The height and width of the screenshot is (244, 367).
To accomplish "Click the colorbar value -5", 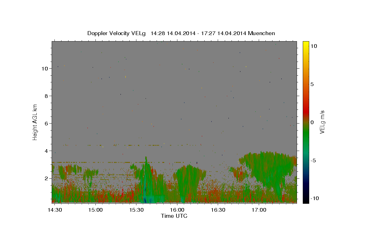I will pyautogui.click(x=313, y=160).
